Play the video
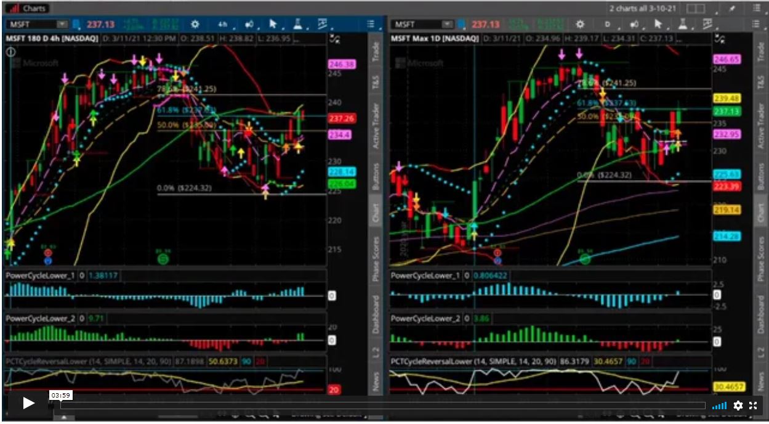Screen dimensions: 769x424 pyautogui.click(x=28, y=403)
